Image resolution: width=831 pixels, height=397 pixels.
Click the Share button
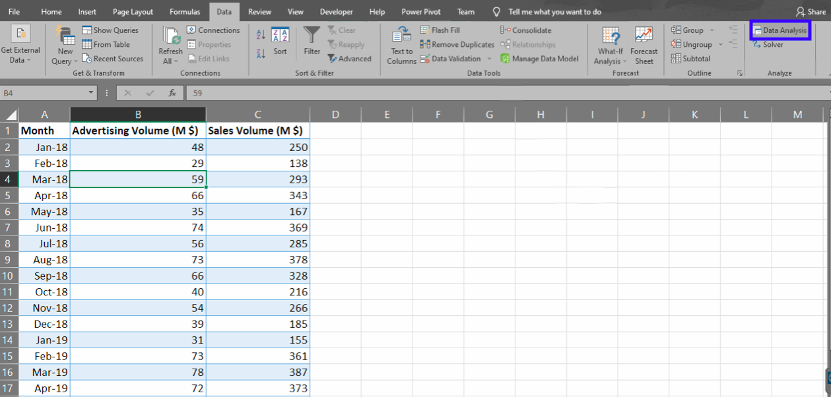coord(811,12)
